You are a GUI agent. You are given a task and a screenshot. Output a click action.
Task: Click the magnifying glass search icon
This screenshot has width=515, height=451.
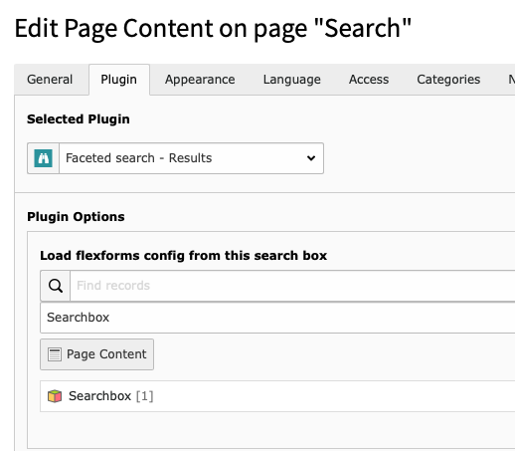56,286
